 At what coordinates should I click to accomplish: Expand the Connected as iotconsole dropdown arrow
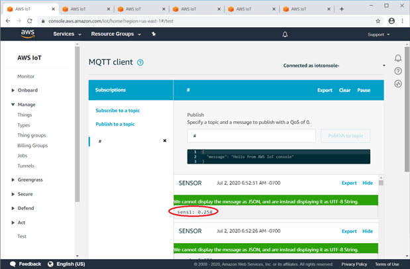pyautogui.click(x=384, y=66)
